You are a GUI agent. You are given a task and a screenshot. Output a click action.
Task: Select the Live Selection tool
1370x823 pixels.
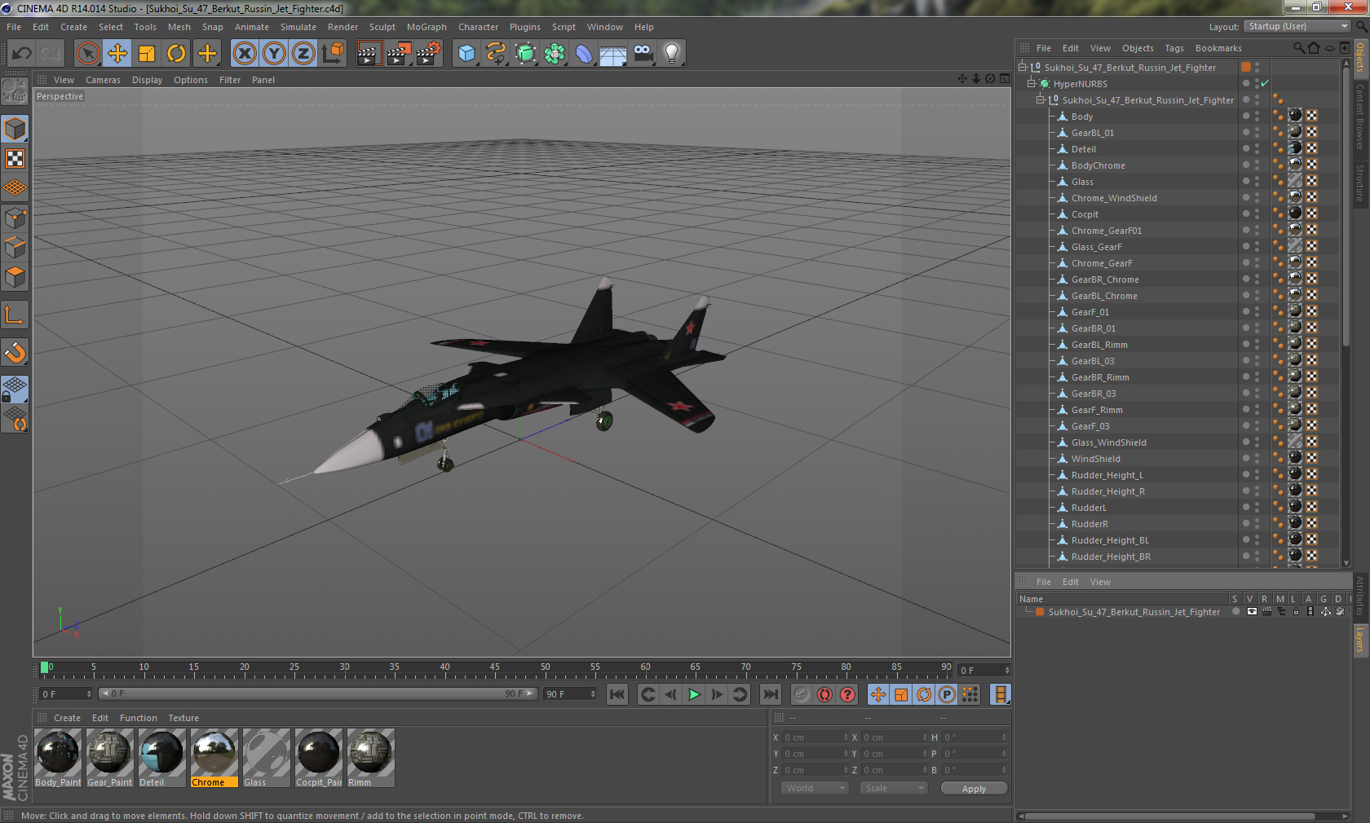coord(87,54)
